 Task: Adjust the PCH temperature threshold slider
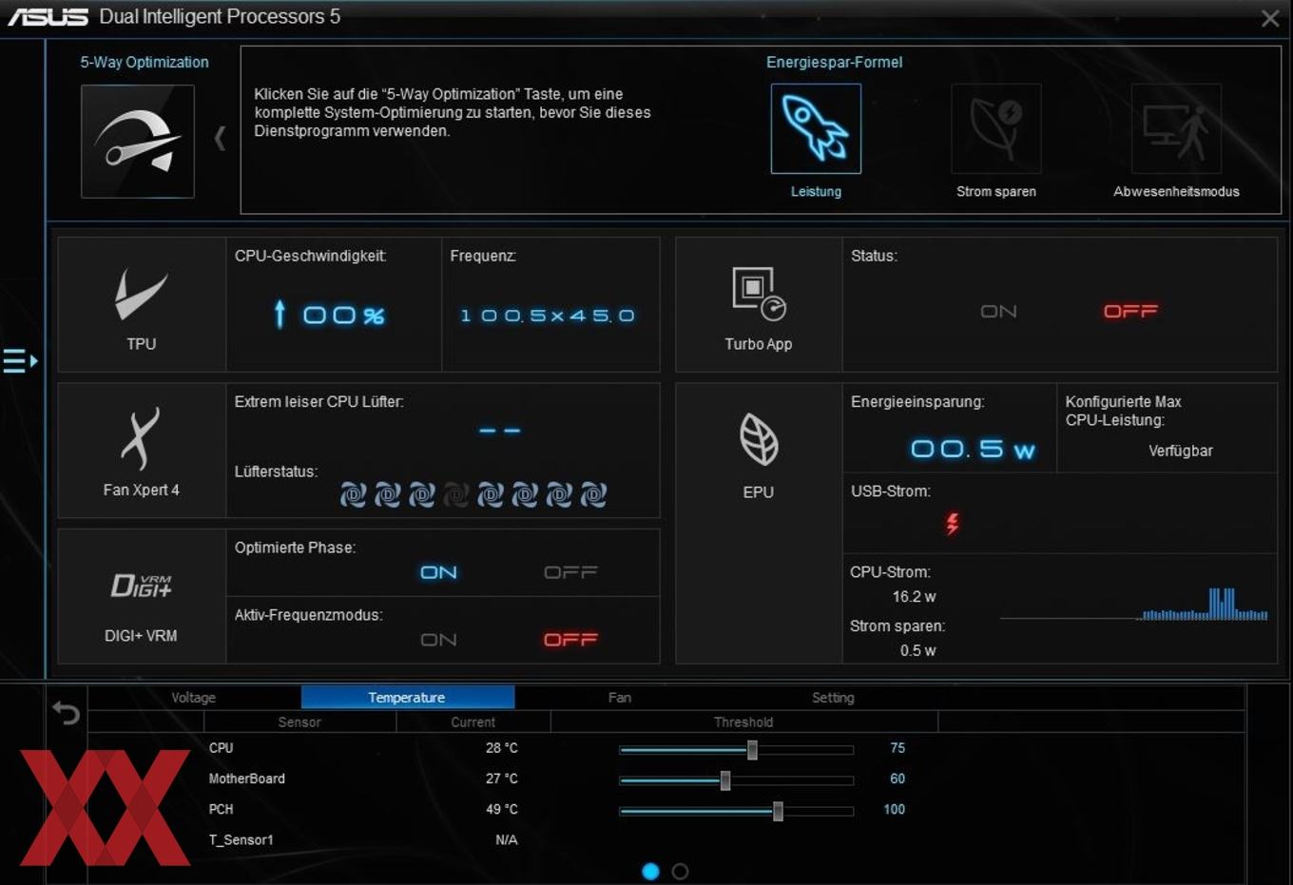tap(778, 811)
